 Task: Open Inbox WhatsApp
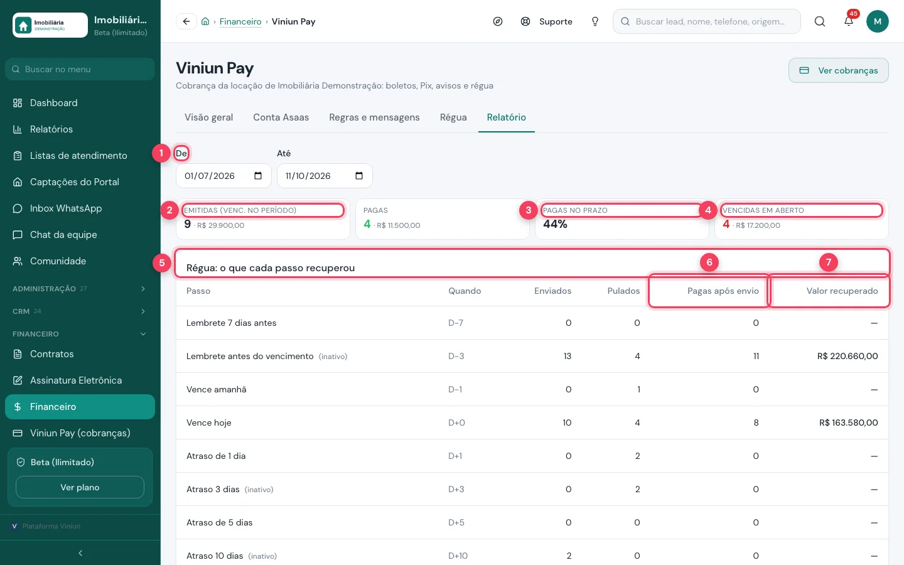click(80, 208)
